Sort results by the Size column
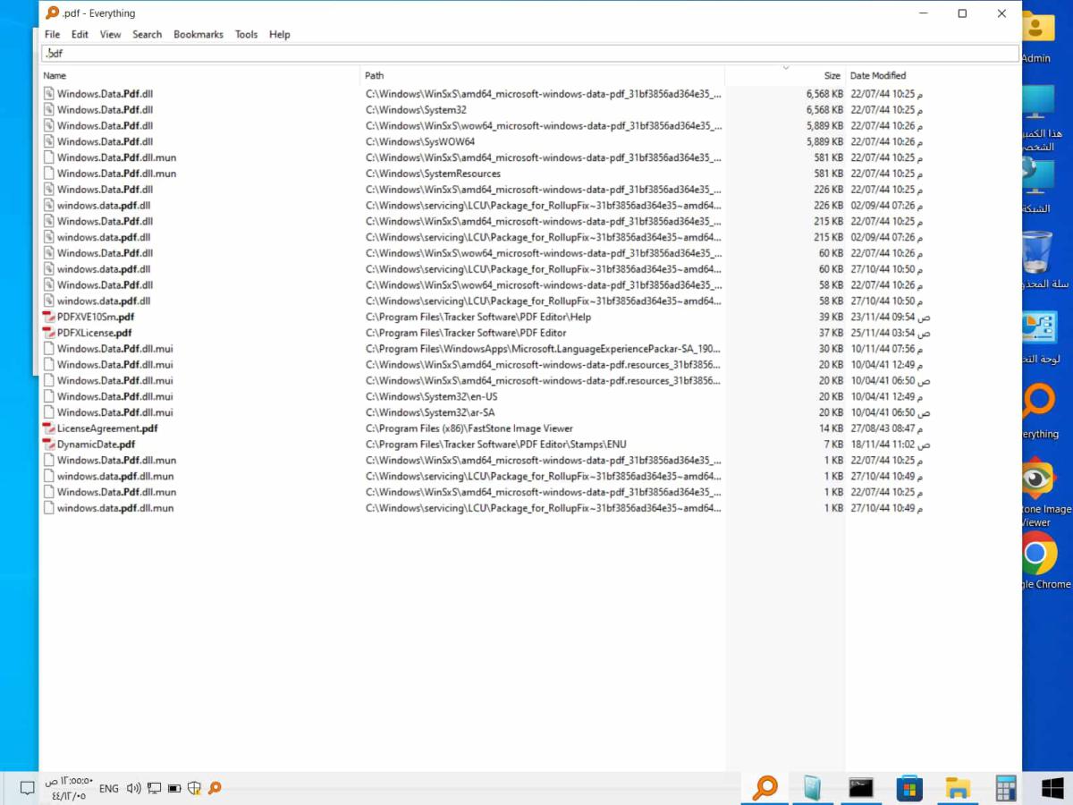 click(x=832, y=76)
